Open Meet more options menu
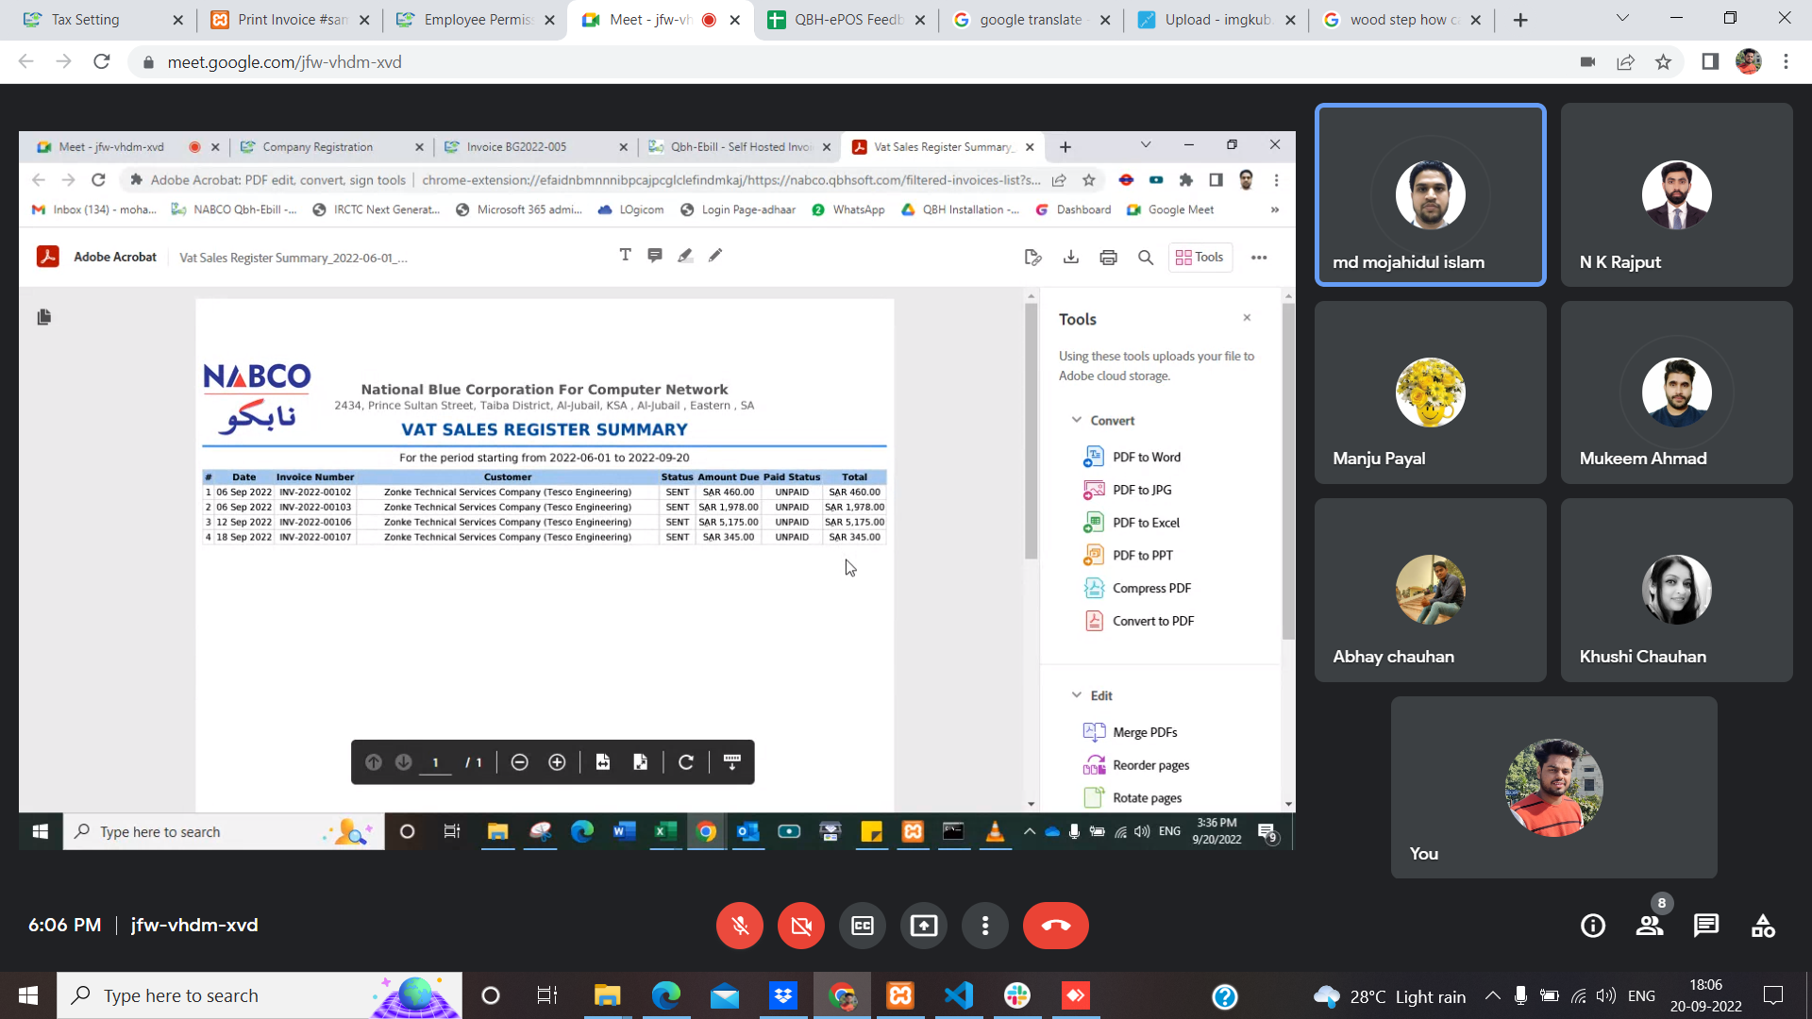 tap(985, 926)
